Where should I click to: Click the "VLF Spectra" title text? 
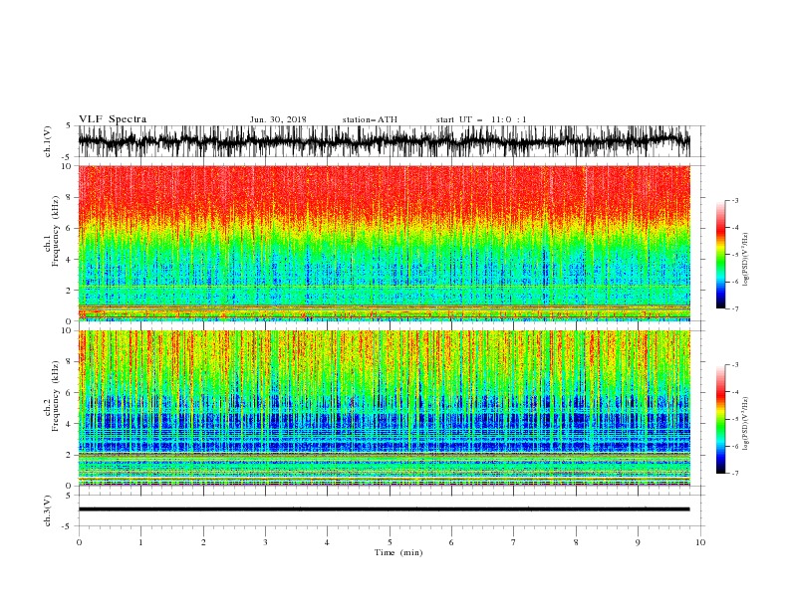[113, 119]
